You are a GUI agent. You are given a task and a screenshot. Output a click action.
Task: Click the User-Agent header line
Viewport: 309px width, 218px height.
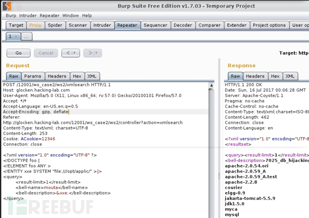pyautogui.click(x=92, y=96)
